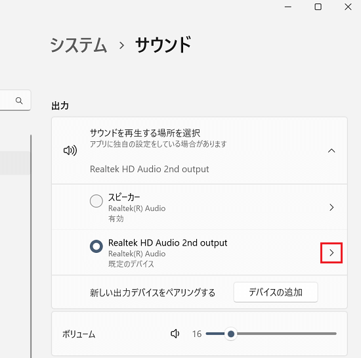Minimize the Settings window

tap(287, 7)
